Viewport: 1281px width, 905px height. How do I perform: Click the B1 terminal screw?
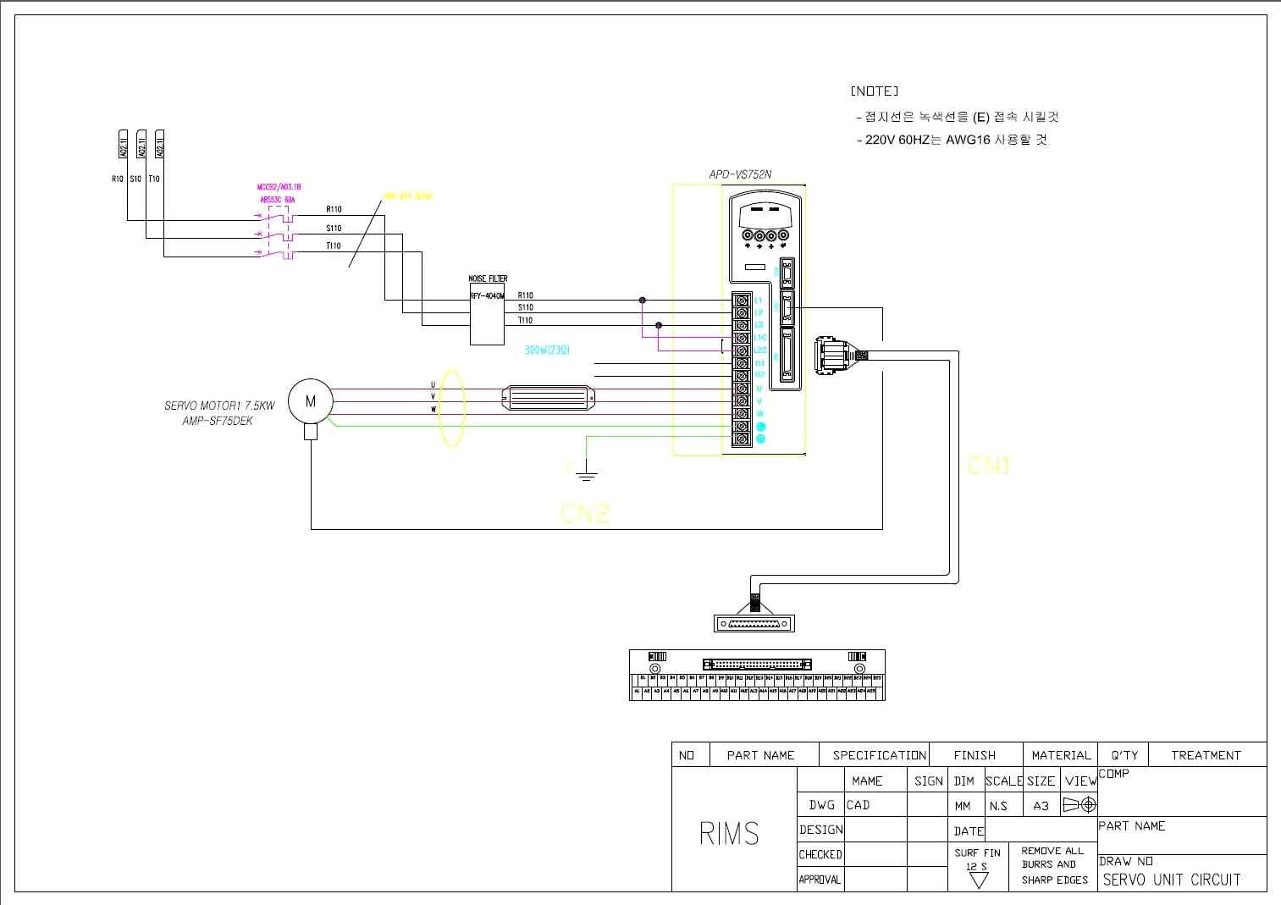pos(743,363)
